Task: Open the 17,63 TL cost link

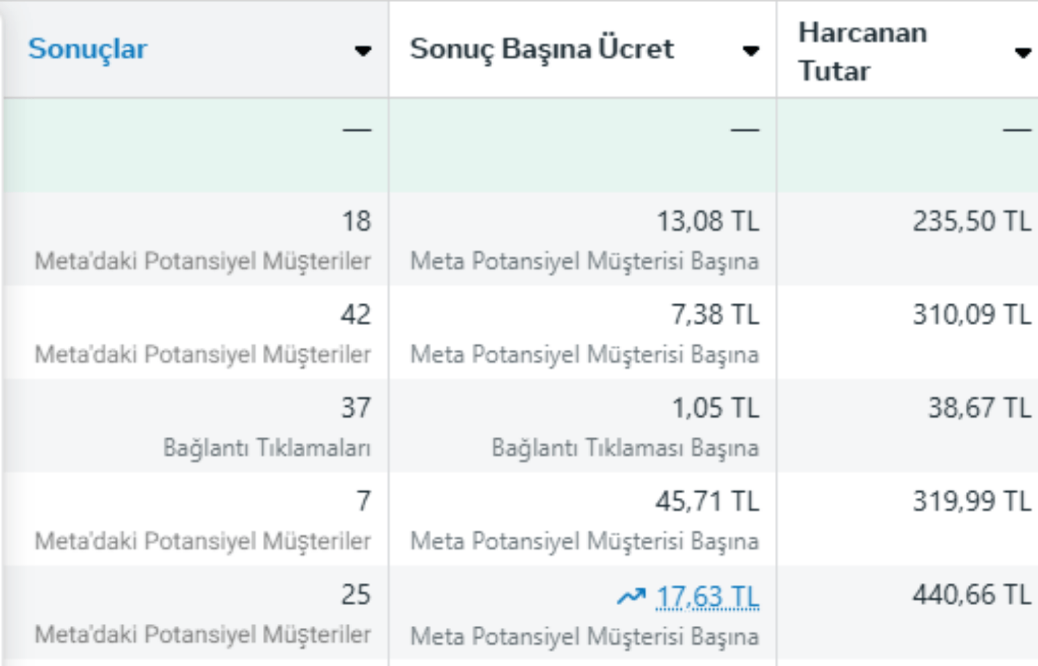Action: point(707,596)
